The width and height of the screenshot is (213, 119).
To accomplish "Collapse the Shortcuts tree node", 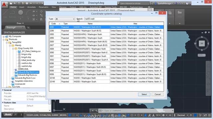I will click(x=4, y=39).
